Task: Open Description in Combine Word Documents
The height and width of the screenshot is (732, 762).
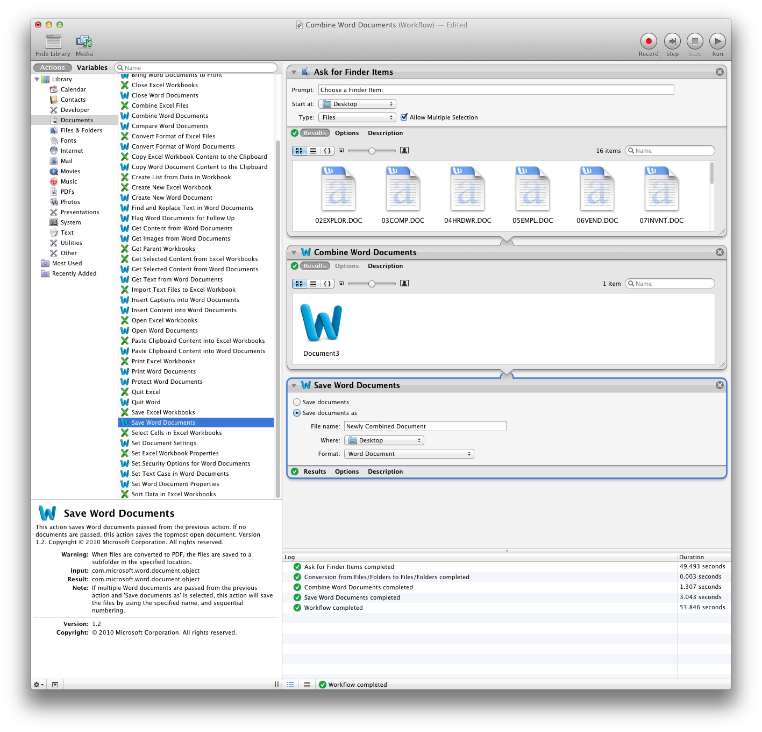Action: pos(385,266)
